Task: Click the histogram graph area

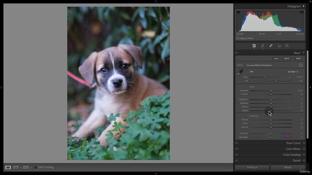Action: [270, 21]
